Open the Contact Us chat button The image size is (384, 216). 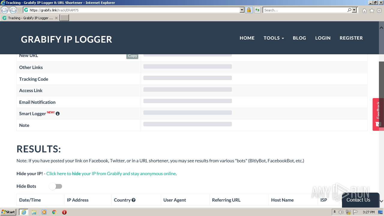pyautogui.click(x=361, y=200)
